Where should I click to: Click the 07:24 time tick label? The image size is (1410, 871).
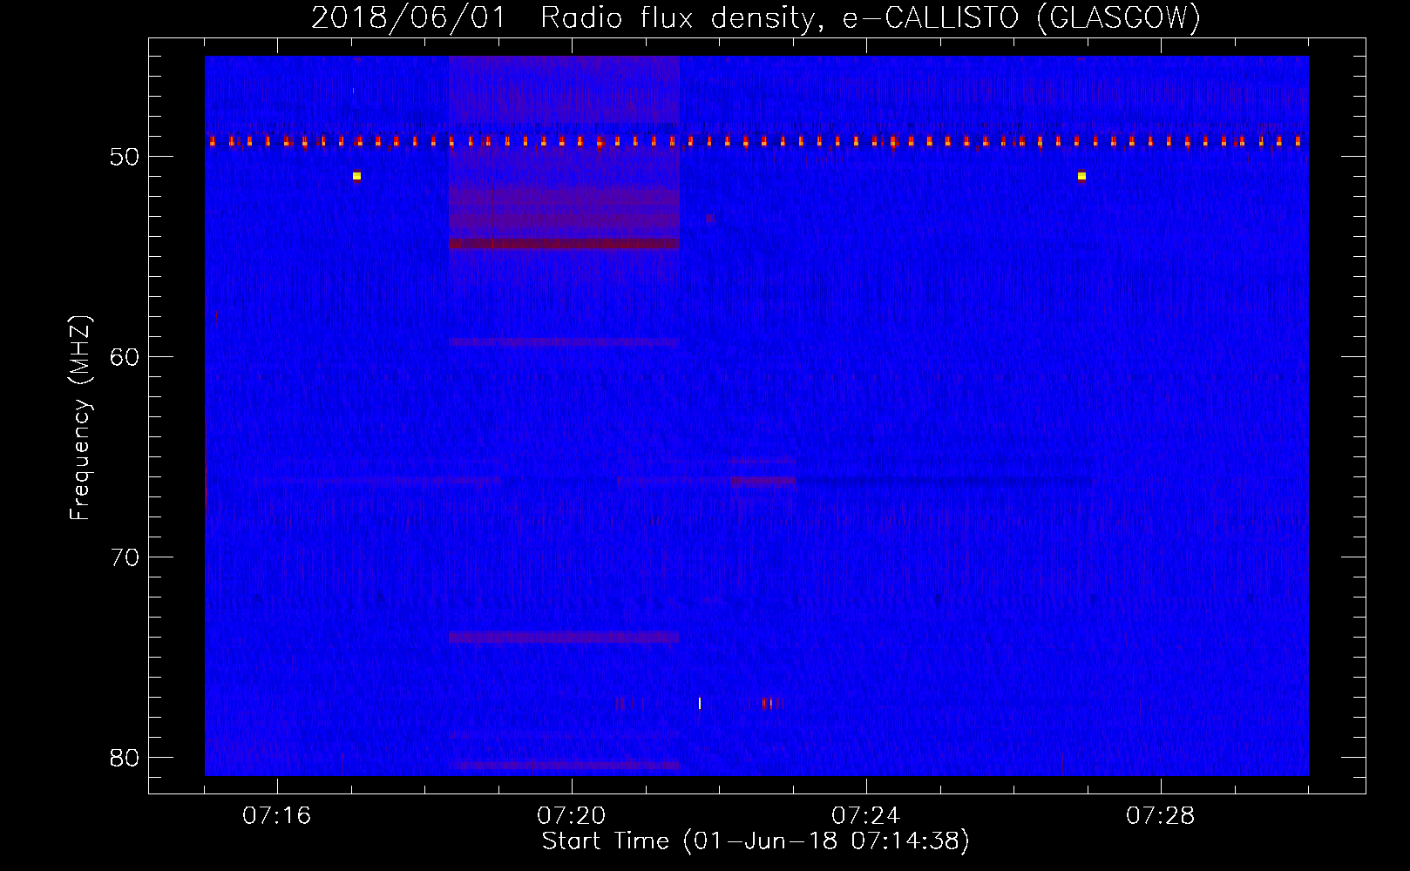pos(866,816)
